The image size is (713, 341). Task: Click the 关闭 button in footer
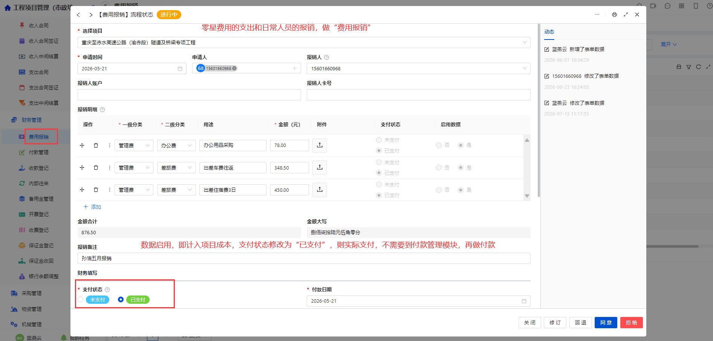coord(530,323)
